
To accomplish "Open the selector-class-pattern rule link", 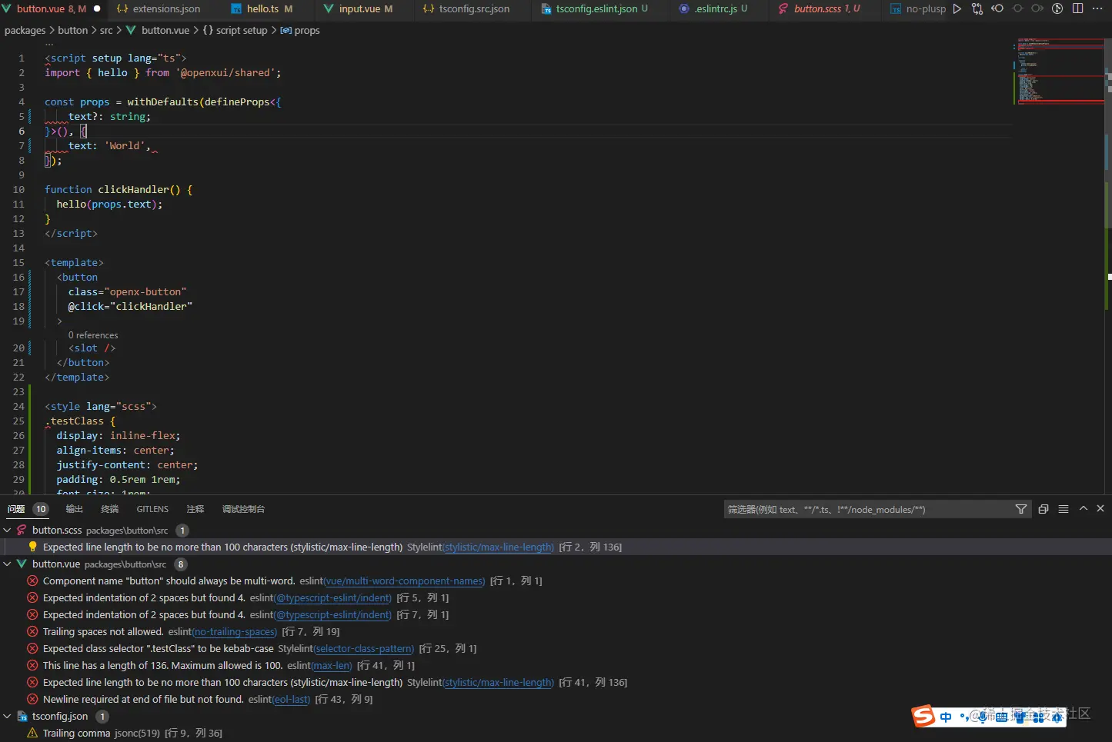I will click(x=364, y=648).
